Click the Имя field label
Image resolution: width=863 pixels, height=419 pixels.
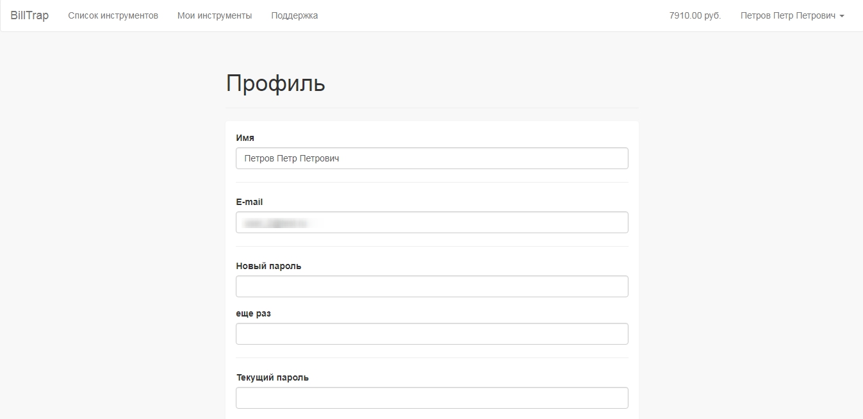click(245, 138)
